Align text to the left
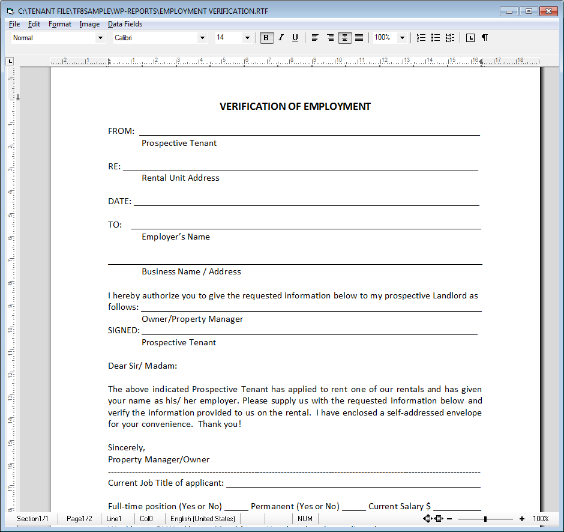Image resolution: width=564 pixels, height=532 pixels. tap(315, 38)
